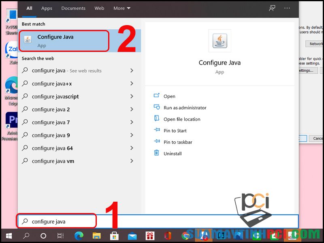Open File Explorer from the taskbar
Viewport: 324px width, 243px height.
[x=96, y=235]
